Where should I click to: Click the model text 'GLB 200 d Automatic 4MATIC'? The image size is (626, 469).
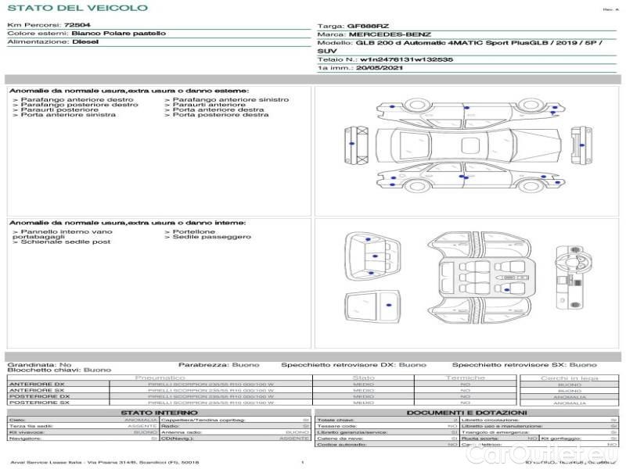[x=420, y=43]
